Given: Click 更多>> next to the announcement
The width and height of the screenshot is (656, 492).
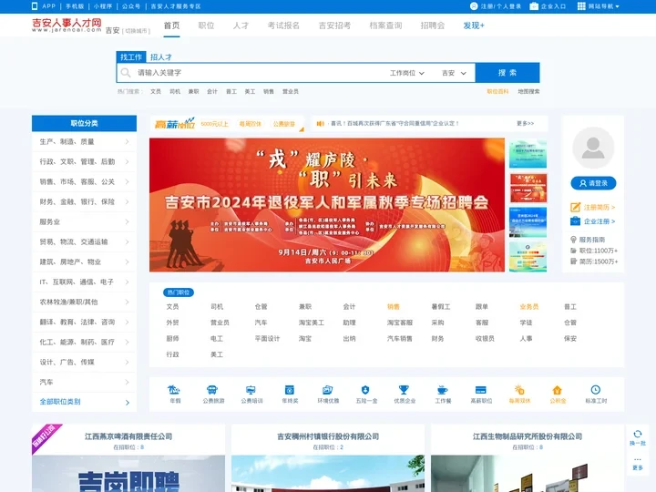Looking at the screenshot, I should pos(526,123).
